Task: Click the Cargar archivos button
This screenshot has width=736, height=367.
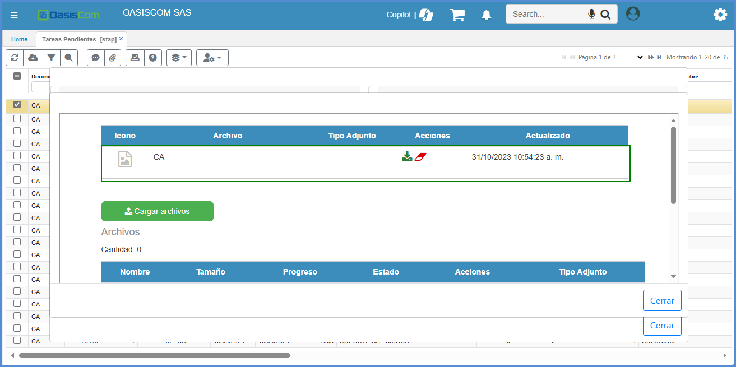Action: point(157,211)
